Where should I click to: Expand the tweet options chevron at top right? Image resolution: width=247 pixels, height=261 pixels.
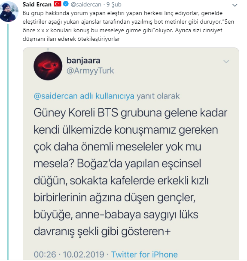click(235, 5)
